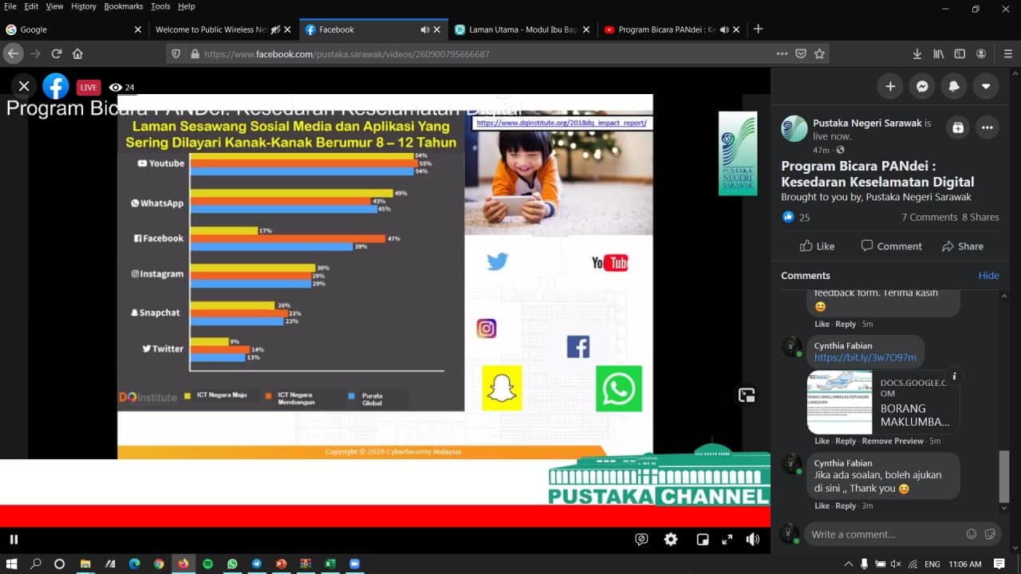Image resolution: width=1021 pixels, height=574 pixels.
Task: Open Firefox Account icon
Action: (x=981, y=54)
